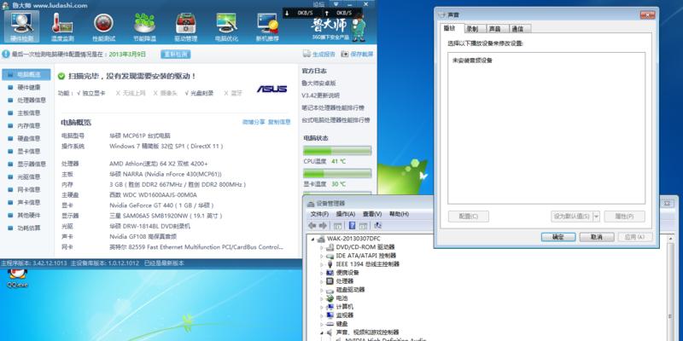Click Device Manager forward arrow toolbar icon
683x341 pixels.
point(323,226)
